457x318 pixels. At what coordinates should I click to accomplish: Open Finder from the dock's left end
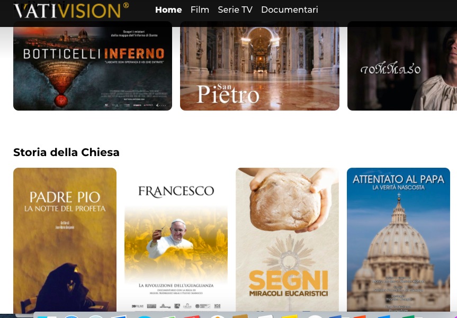click(x=47, y=316)
